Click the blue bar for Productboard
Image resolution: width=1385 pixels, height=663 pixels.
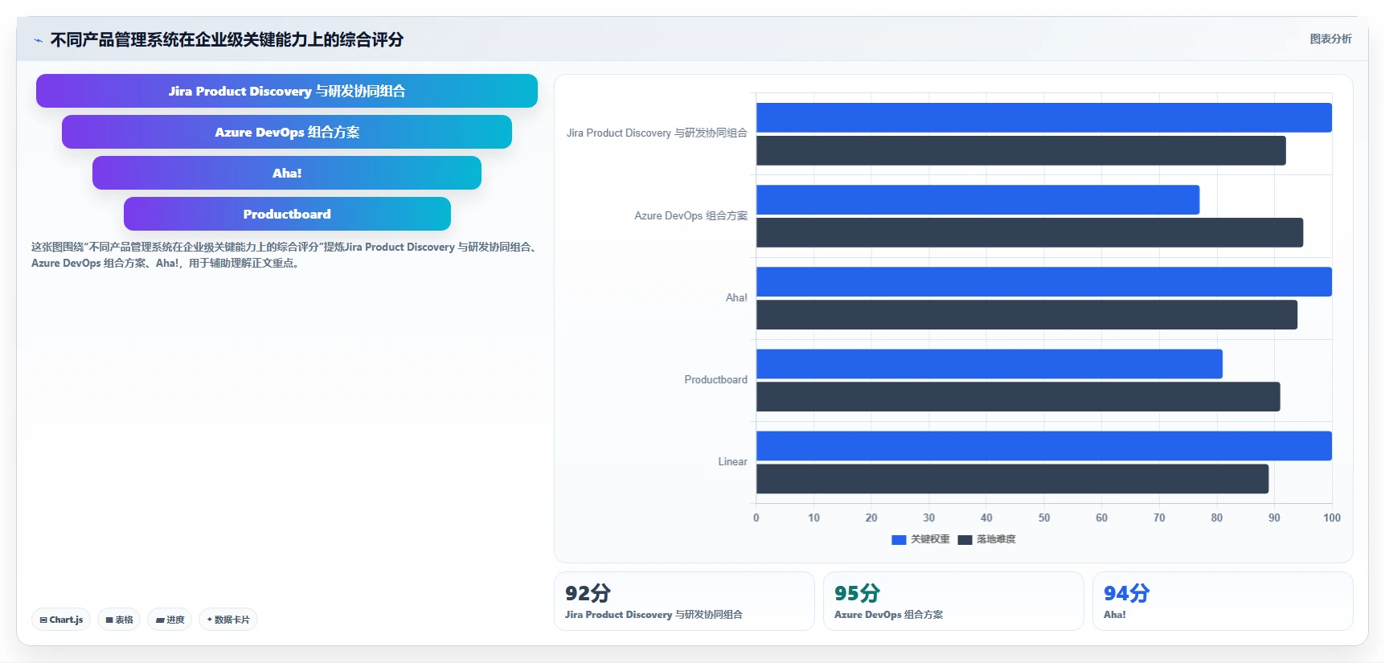coord(990,363)
